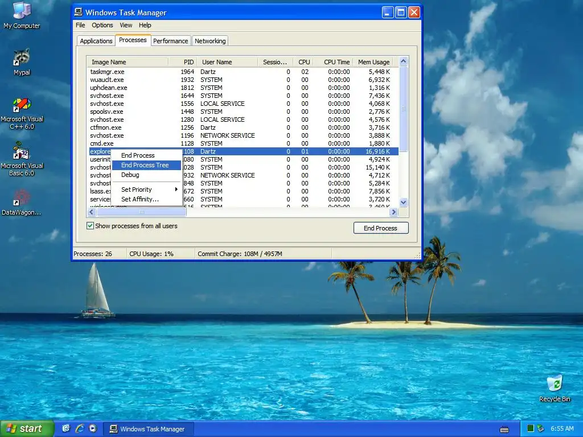583x437 pixels.
Task: Click the tray icon next to the clock
Action: [541, 428]
